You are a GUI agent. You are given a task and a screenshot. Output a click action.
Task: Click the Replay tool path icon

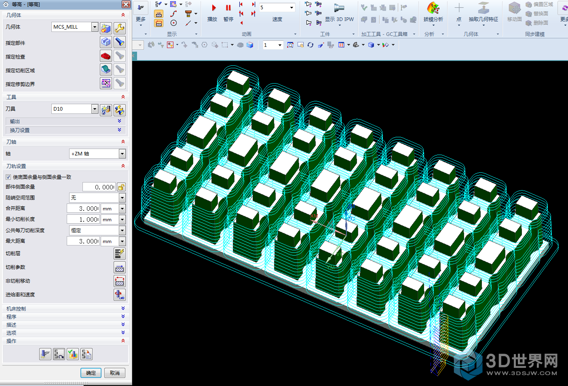59,354
